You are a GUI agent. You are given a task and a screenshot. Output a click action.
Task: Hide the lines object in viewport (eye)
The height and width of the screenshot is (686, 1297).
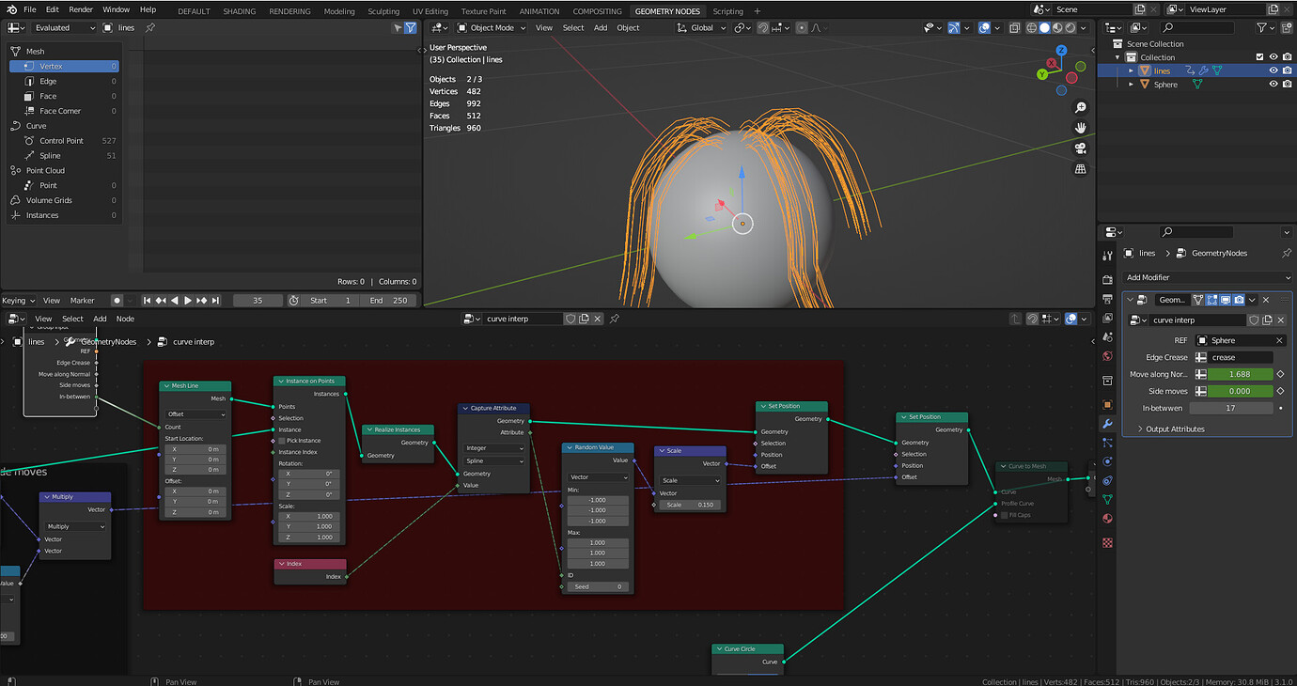click(1274, 70)
